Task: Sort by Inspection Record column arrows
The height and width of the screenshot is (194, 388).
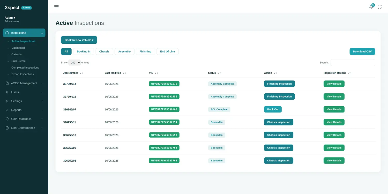Action: tap(349, 73)
